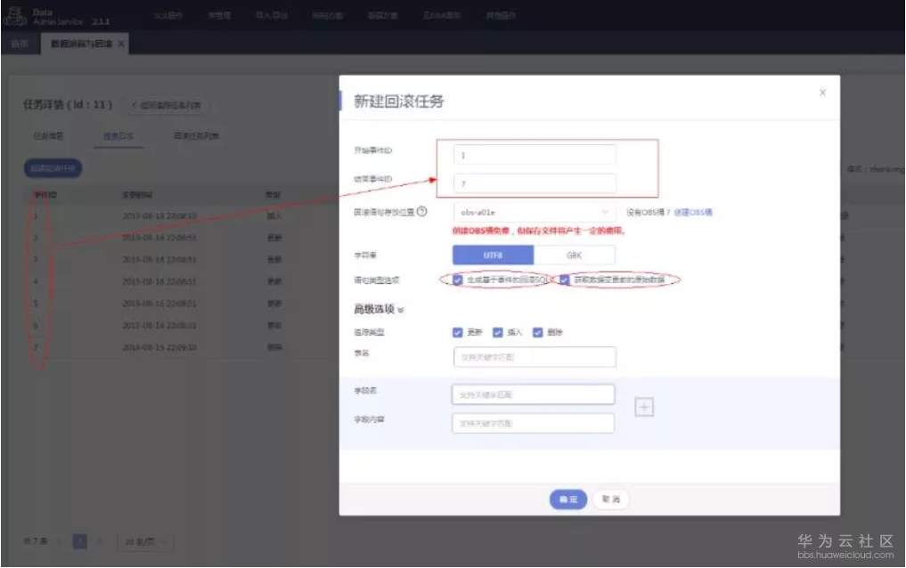
Task: Switch to the 搜索日志 sub-tab
Action: [x=118, y=136]
